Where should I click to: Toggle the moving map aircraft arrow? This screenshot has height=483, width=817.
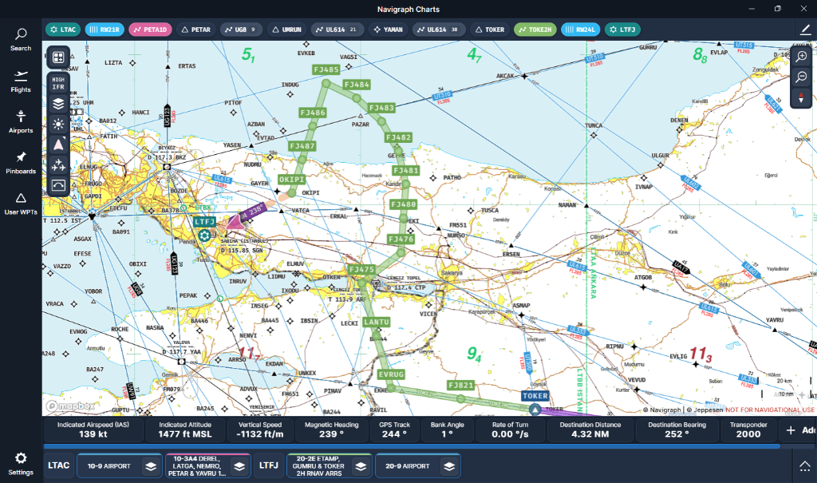click(x=58, y=145)
